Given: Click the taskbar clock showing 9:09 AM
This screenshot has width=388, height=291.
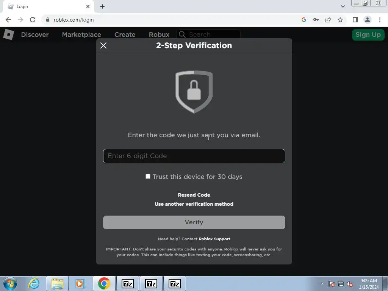Looking at the screenshot, I should coord(368,284).
